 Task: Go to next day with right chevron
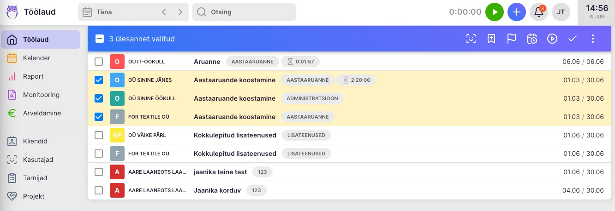180,12
